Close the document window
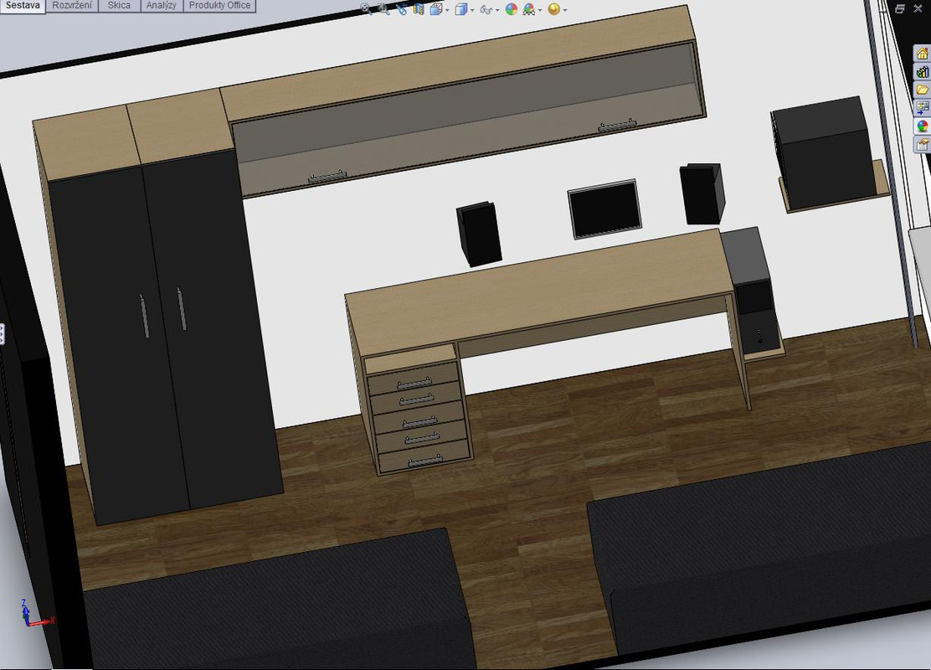The width and height of the screenshot is (931, 670). (x=918, y=8)
